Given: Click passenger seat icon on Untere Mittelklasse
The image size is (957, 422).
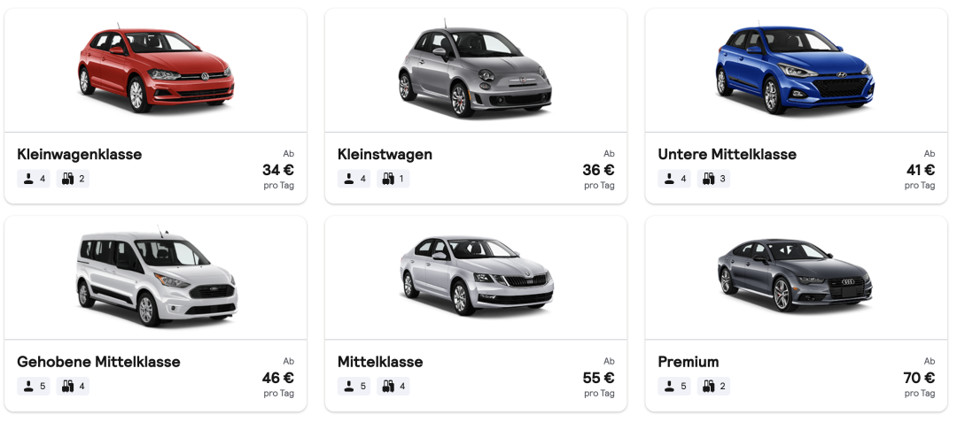Looking at the screenshot, I should point(669,179).
